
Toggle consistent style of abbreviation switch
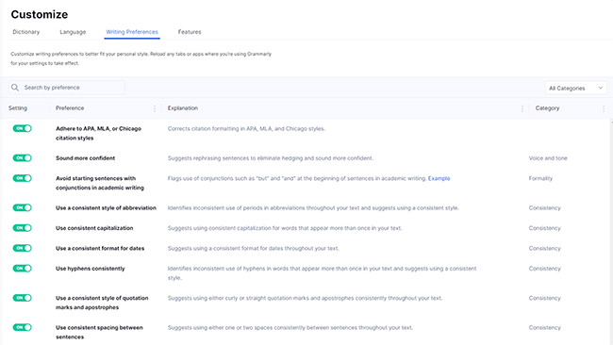click(x=23, y=208)
